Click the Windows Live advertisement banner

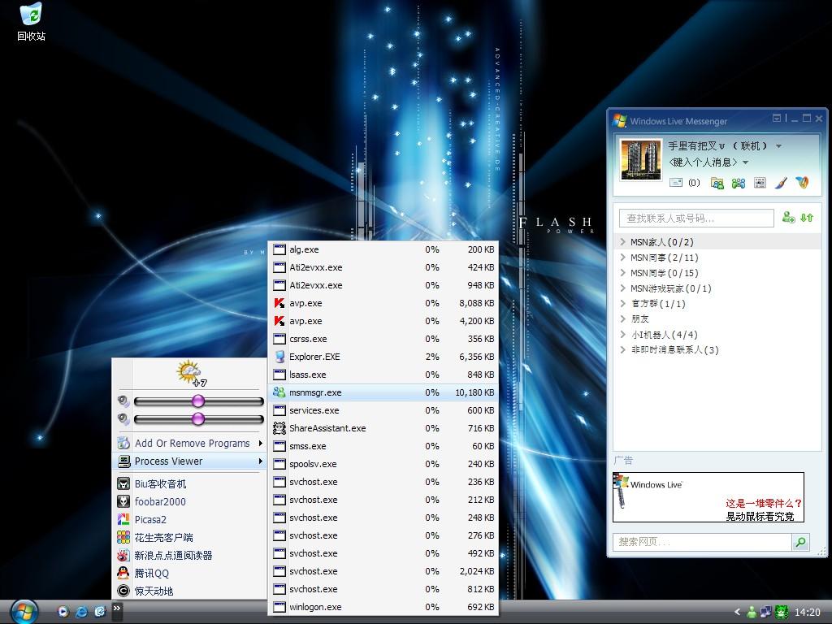[708, 497]
